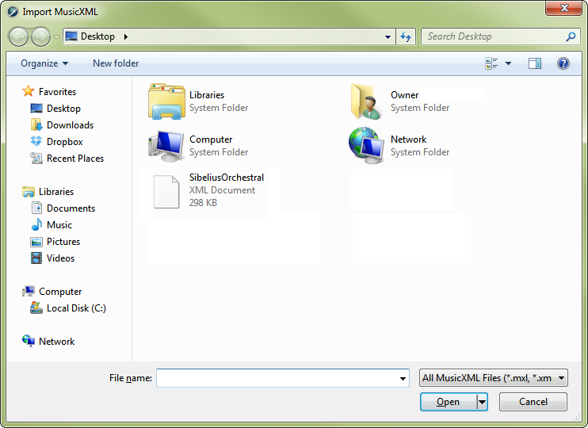
Task: Select Dropbox in Favorites
Action: click(64, 142)
